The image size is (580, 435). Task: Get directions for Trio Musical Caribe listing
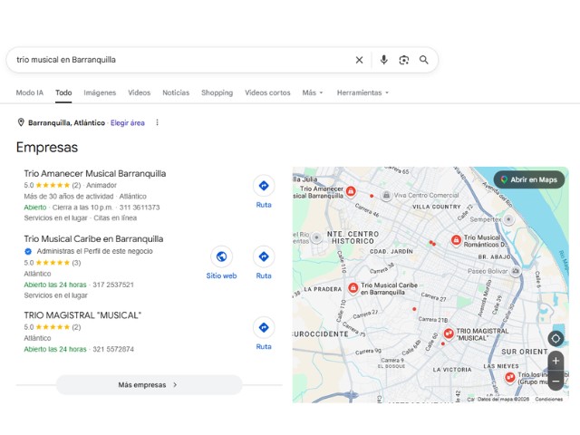click(x=264, y=263)
